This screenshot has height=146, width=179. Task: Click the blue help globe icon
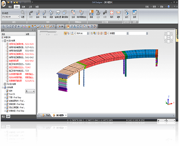click(x=168, y=7)
